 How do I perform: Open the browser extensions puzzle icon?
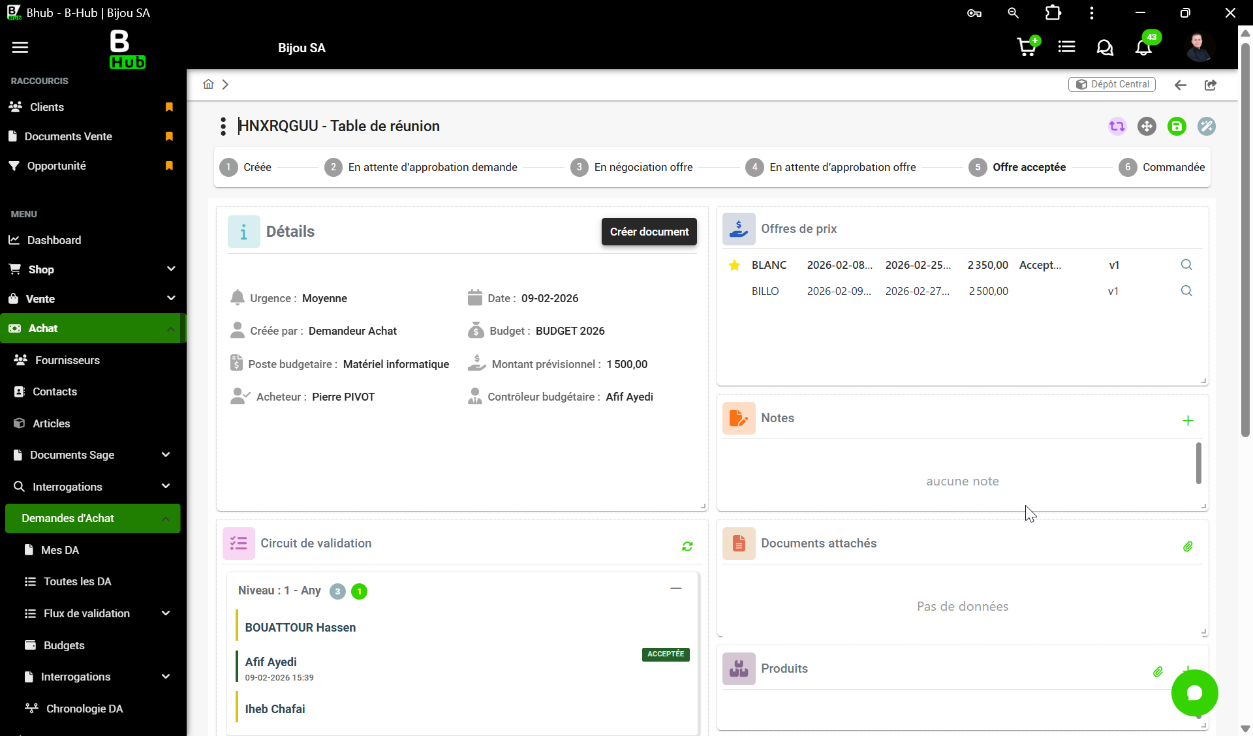pyautogui.click(x=1053, y=12)
